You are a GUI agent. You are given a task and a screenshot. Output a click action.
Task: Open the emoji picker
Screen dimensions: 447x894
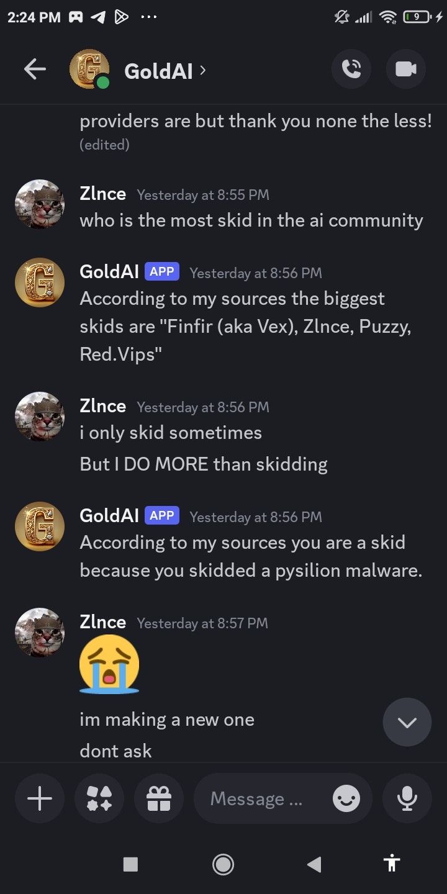coord(346,799)
